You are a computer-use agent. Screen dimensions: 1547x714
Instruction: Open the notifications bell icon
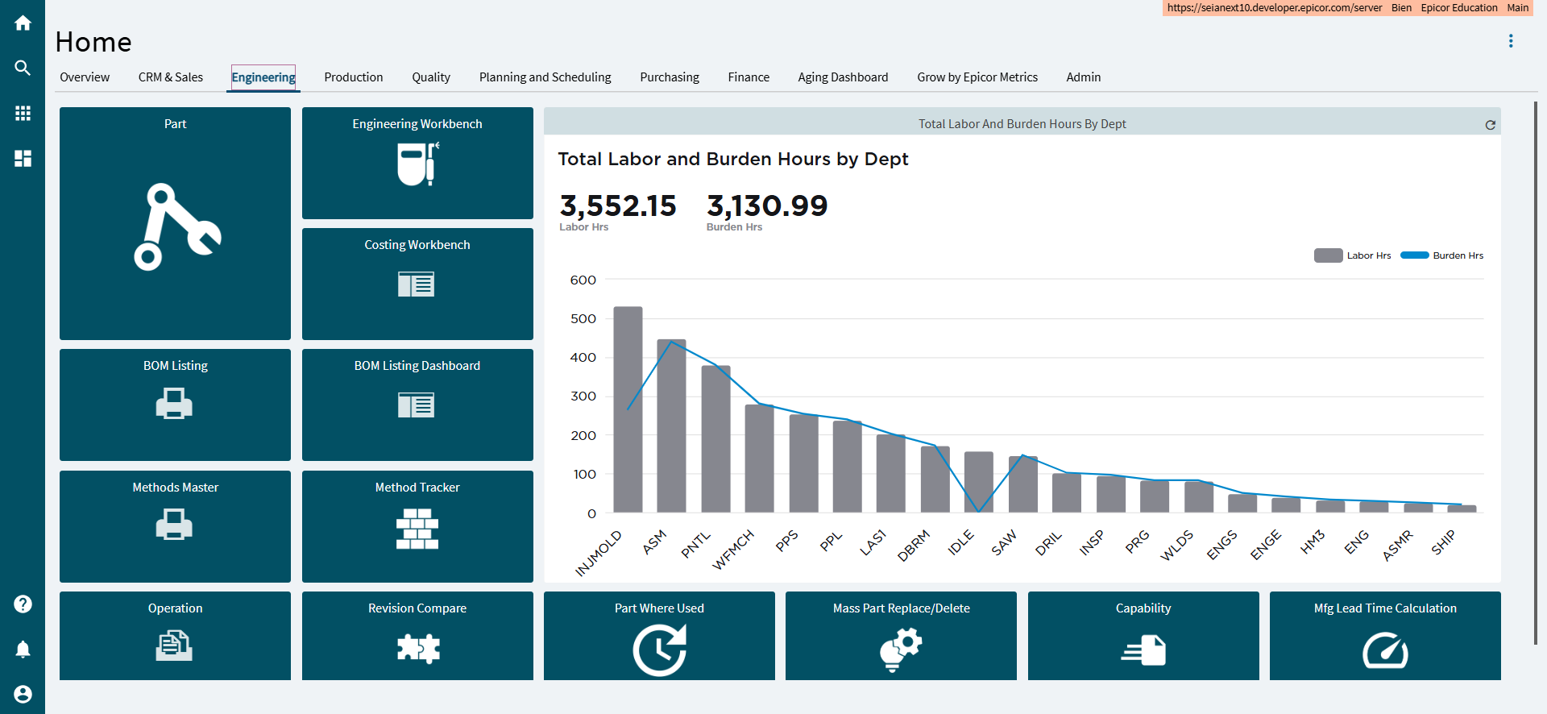(x=23, y=650)
